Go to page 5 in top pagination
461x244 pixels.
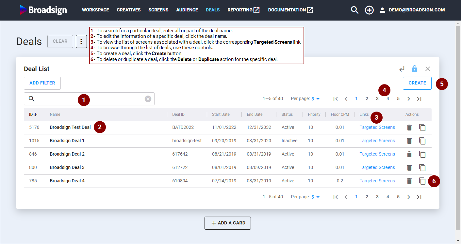click(x=398, y=99)
